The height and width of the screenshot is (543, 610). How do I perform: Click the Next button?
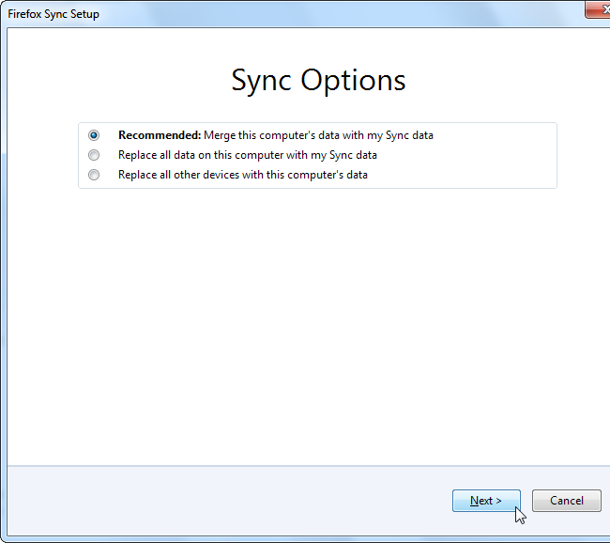coord(486,501)
